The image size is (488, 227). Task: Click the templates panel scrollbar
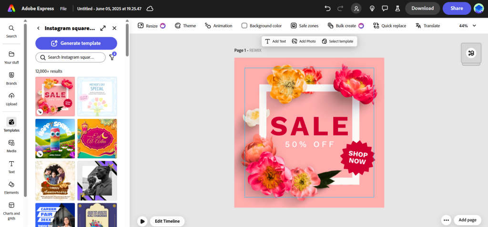pos(127,40)
